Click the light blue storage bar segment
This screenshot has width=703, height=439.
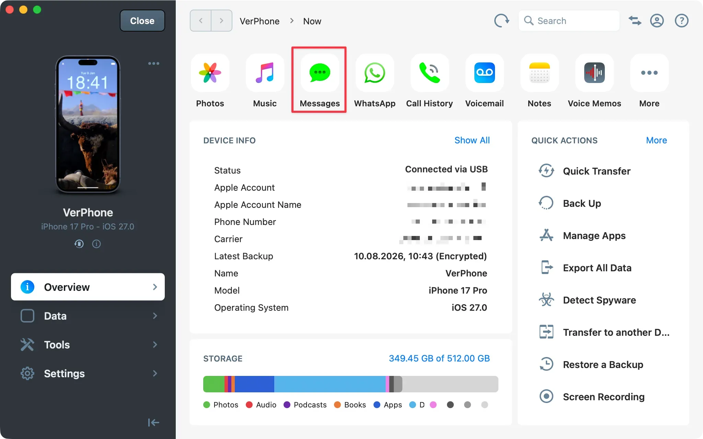click(x=330, y=384)
